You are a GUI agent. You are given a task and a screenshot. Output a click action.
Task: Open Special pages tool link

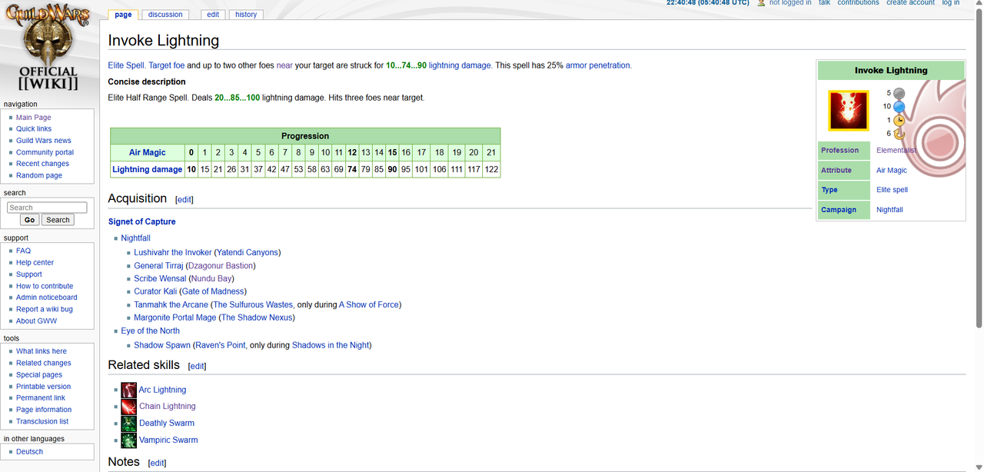(x=39, y=374)
